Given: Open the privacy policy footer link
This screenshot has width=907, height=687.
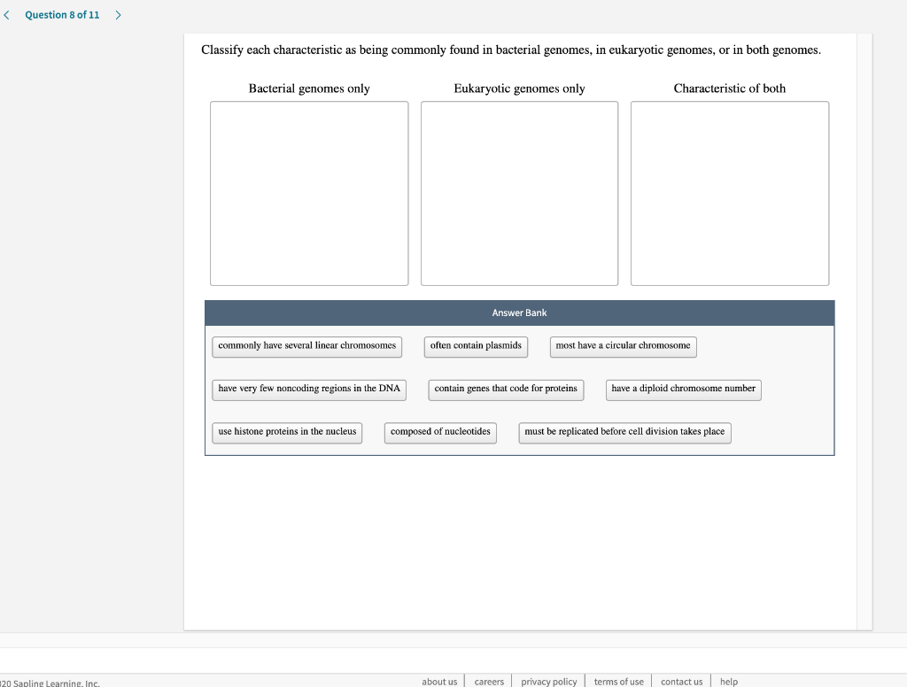Looking at the screenshot, I should (x=548, y=682).
